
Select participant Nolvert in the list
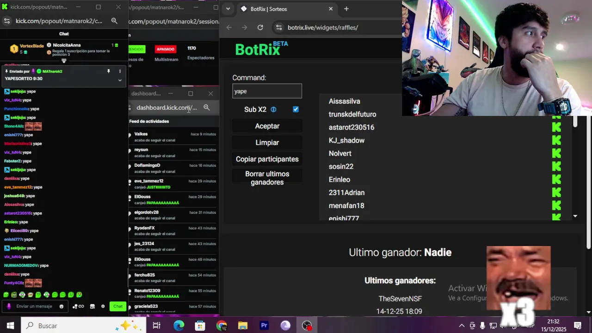tap(340, 154)
